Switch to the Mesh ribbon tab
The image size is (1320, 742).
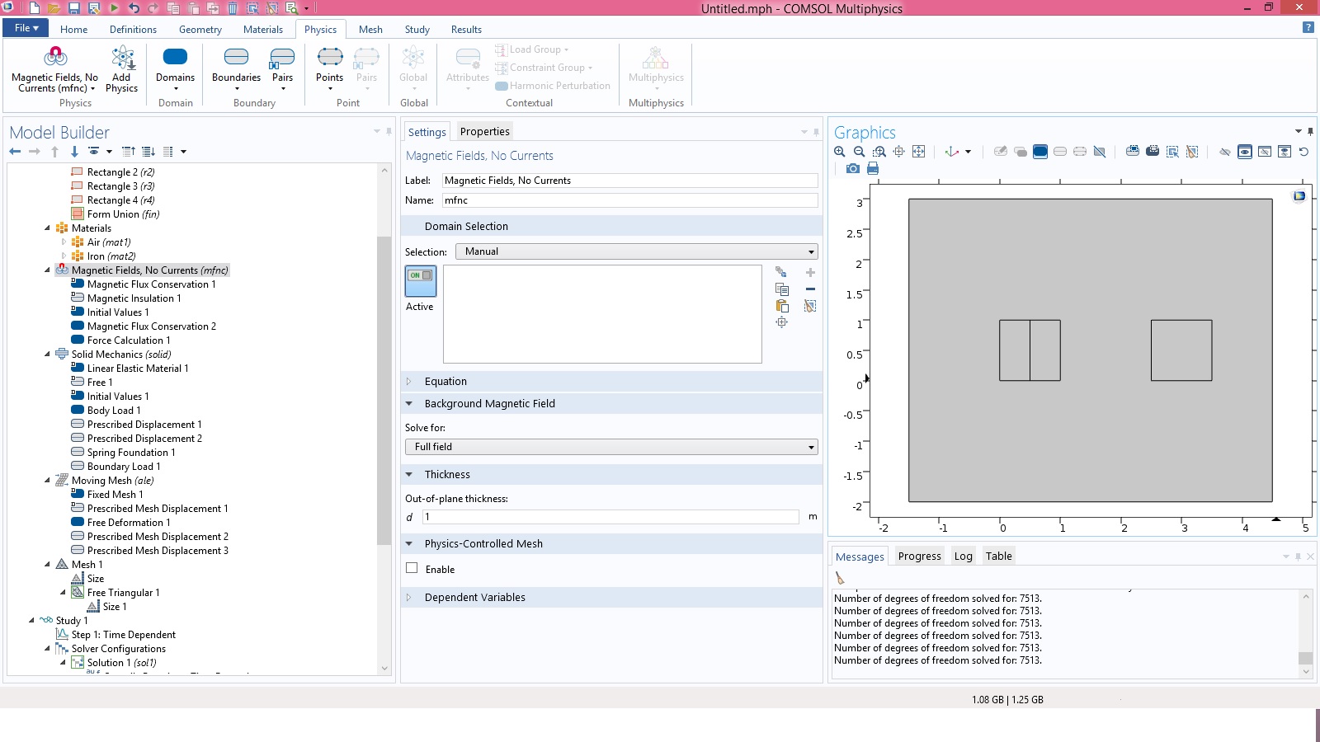coord(370,30)
